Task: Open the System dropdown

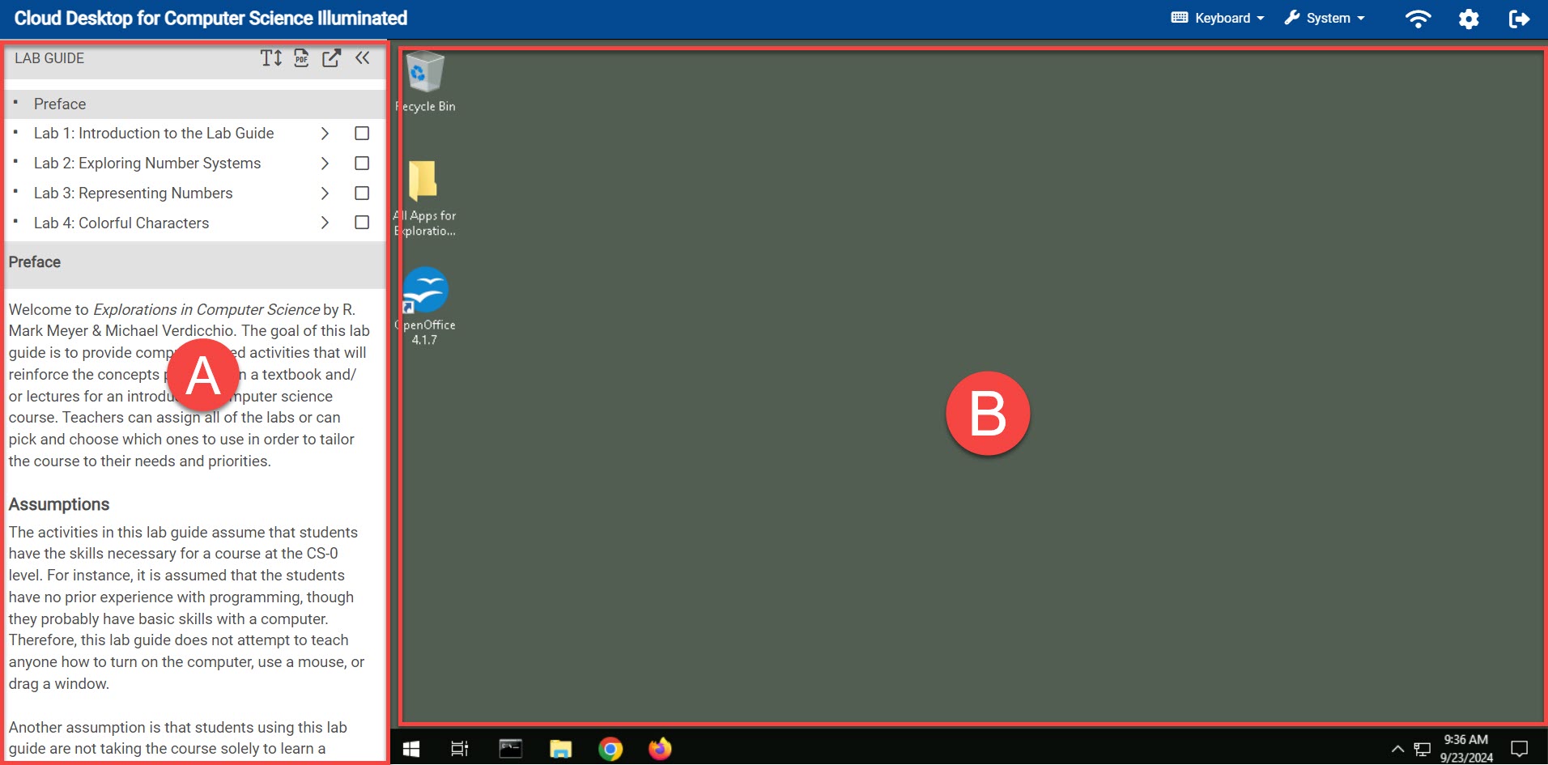Action: click(1325, 18)
